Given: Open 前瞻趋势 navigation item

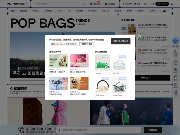Looking at the screenshot, I should 23,11.
